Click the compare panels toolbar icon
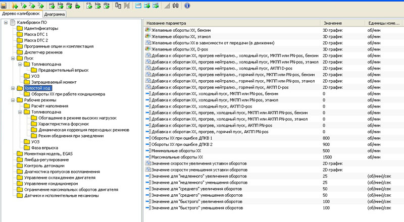The image size is (404, 222). (x=118, y=7)
